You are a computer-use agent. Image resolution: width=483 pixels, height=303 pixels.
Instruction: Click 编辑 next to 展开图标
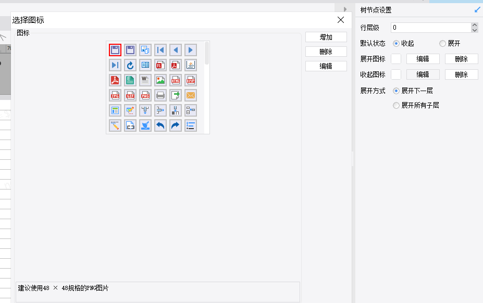[x=423, y=59]
